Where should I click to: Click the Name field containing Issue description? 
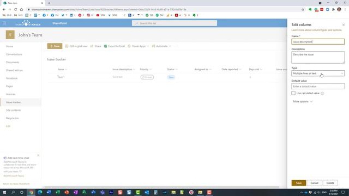[x=318, y=41]
